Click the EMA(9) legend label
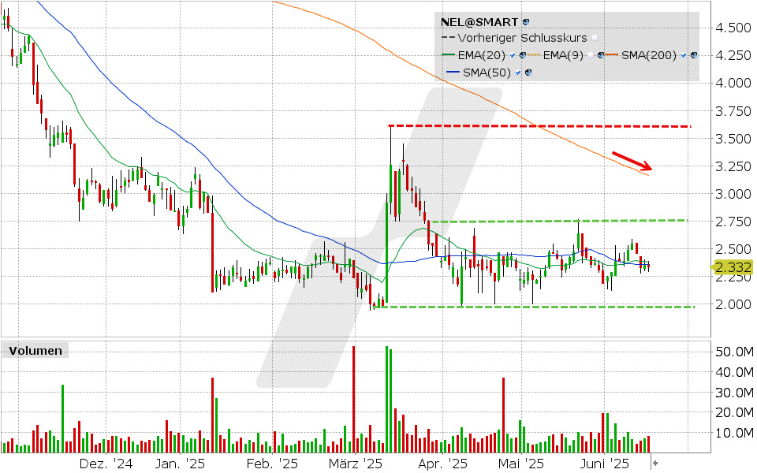Screen dimensions: 757x473 (x=563, y=55)
